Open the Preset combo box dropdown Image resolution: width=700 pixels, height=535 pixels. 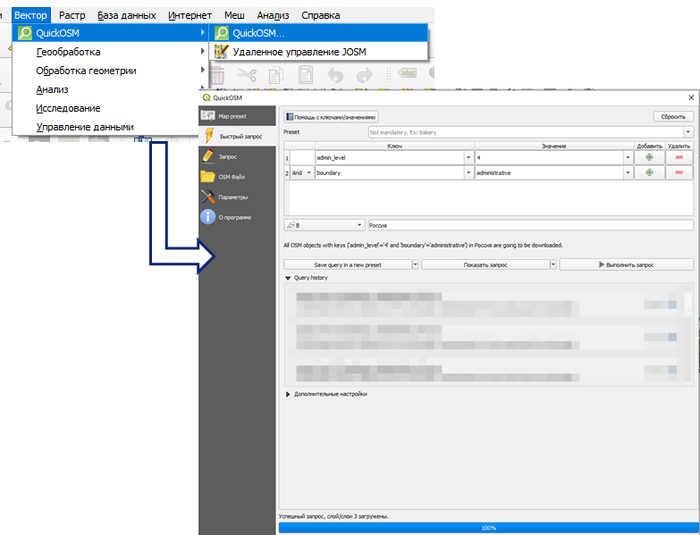pyautogui.click(x=688, y=132)
